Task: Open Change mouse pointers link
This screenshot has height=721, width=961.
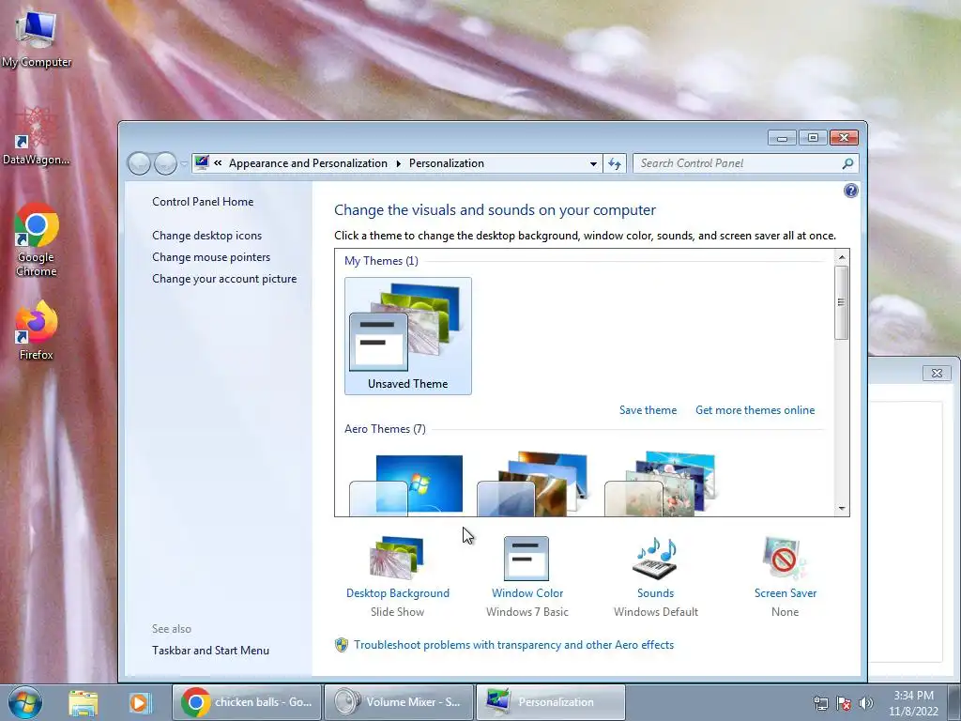Action: coord(211,257)
